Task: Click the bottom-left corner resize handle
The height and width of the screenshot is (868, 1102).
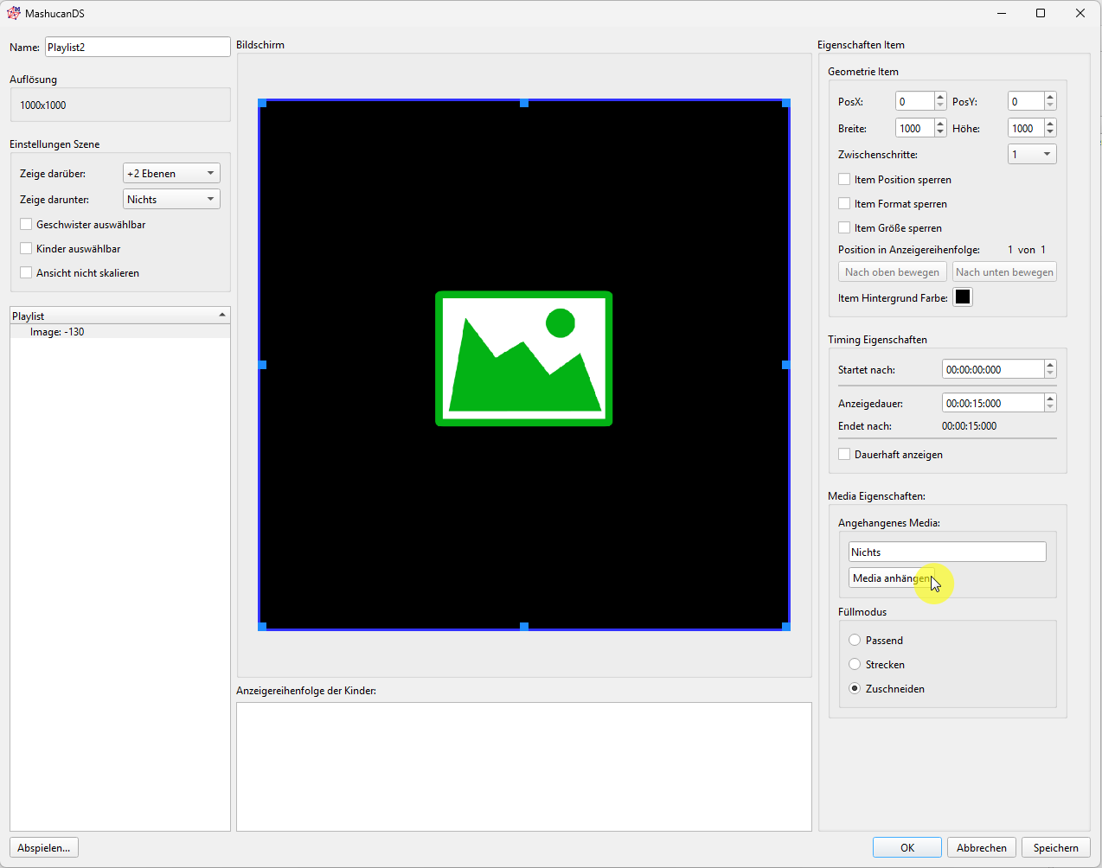Action: click(263, 626)
